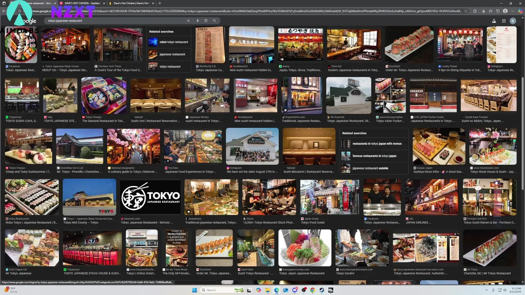The image size is (525, 295).
Task: Open the Wichita By E.B. menu image
Action: tap(210, 45)
